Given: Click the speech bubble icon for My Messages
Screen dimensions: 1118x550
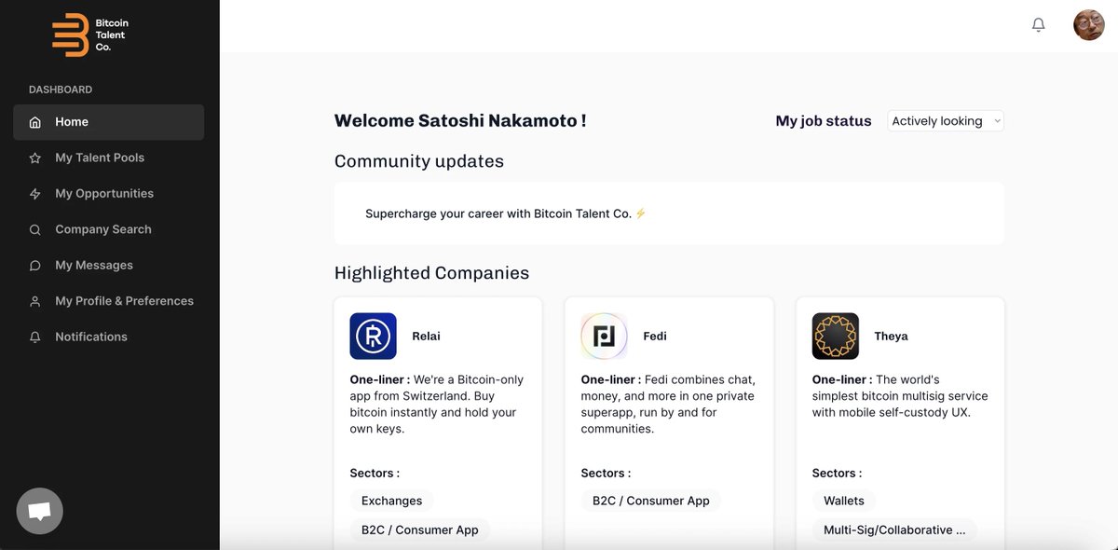Looking at the screenshot, I should pos(35,266).
